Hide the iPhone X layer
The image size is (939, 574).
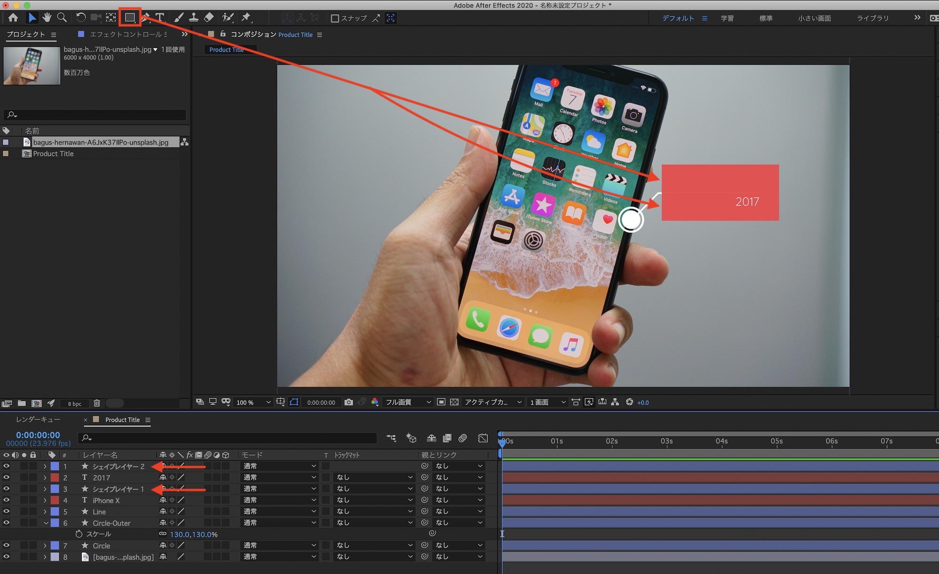6,500
